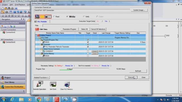Open Clear PLC Memory function
182x102 pixels.
click(67, 86)
